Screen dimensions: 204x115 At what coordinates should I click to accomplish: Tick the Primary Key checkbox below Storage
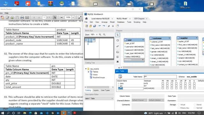pos(179,108)
